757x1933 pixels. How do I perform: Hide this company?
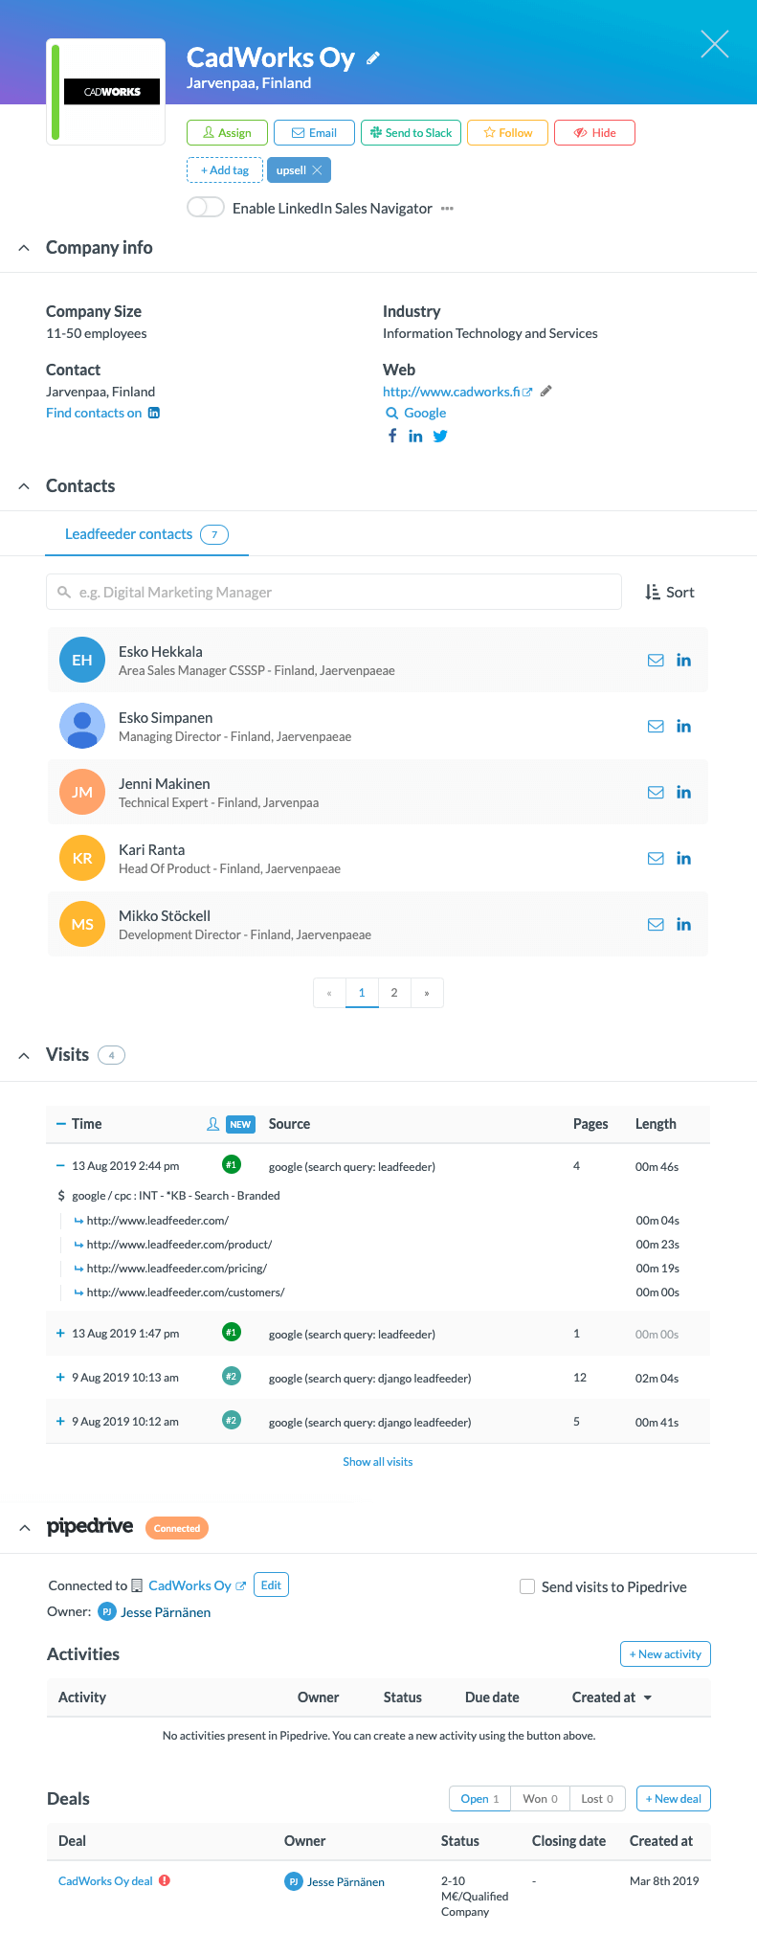click(594, 132)
